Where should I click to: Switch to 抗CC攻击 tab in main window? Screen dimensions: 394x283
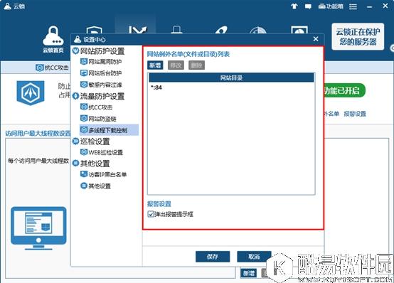coord(52,68)
